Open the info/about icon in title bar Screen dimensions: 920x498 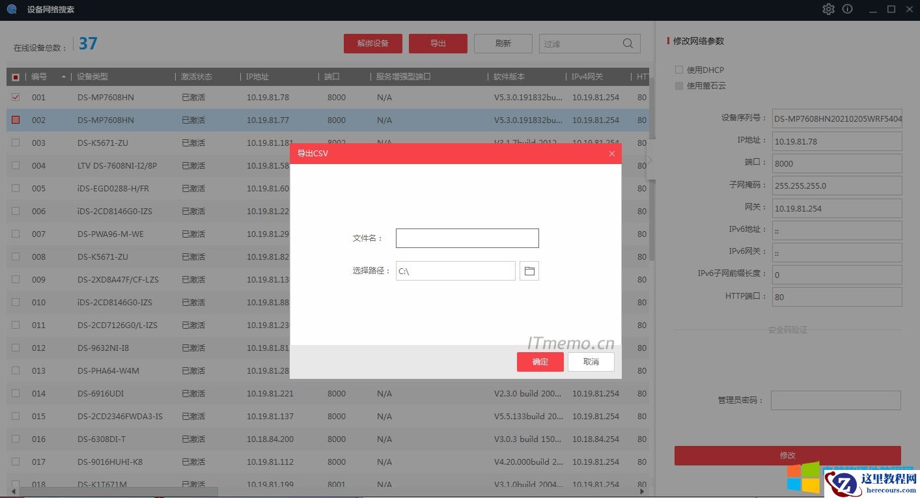point(848,9)
